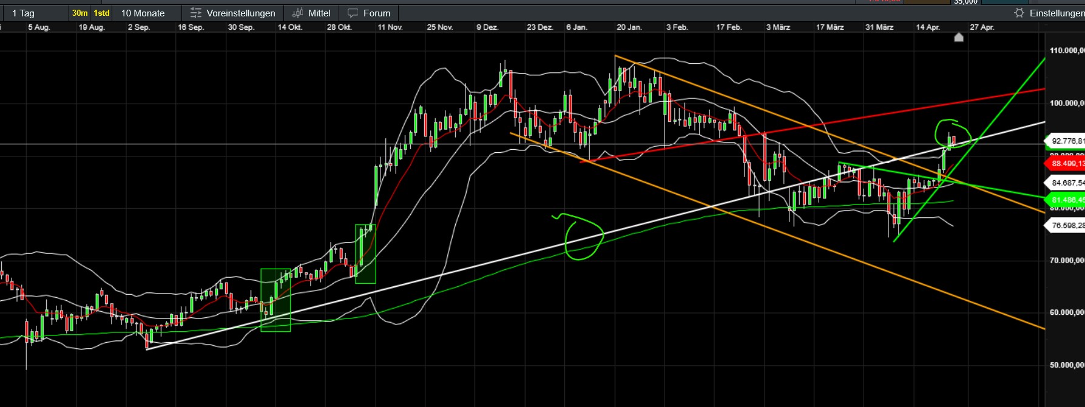Click the '19 Aug.' date label

coord(92,27)
